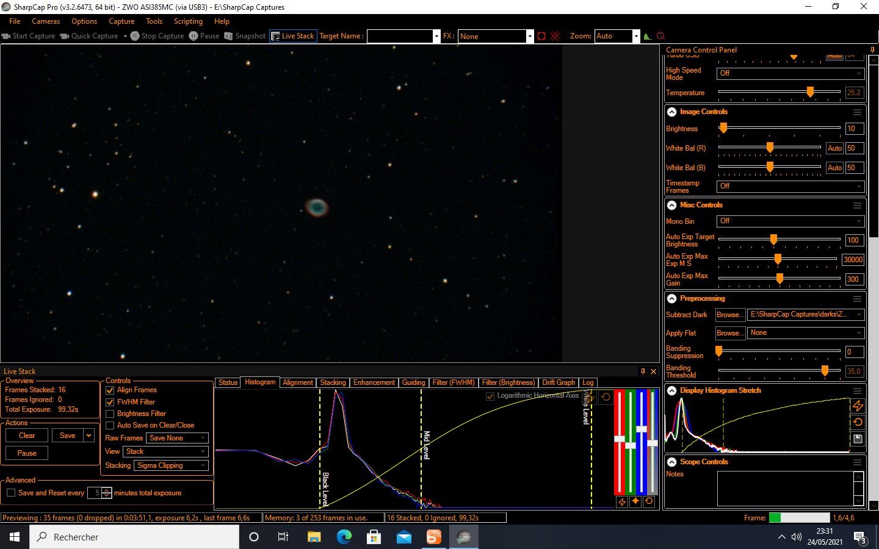
Task: Open Timestamp Frames dropdown
Action: [790, 186]
